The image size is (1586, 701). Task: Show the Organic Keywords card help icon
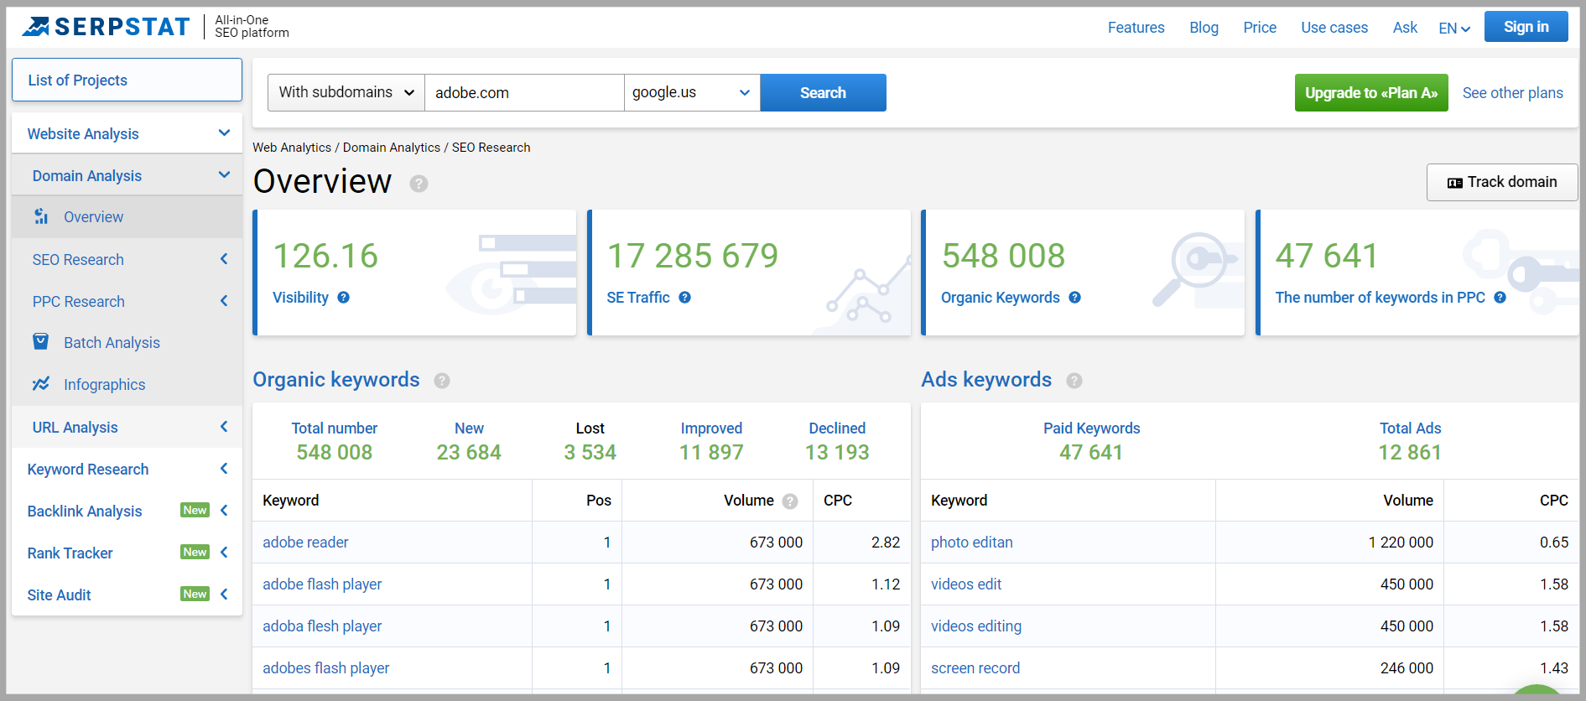coord(1074,298)
